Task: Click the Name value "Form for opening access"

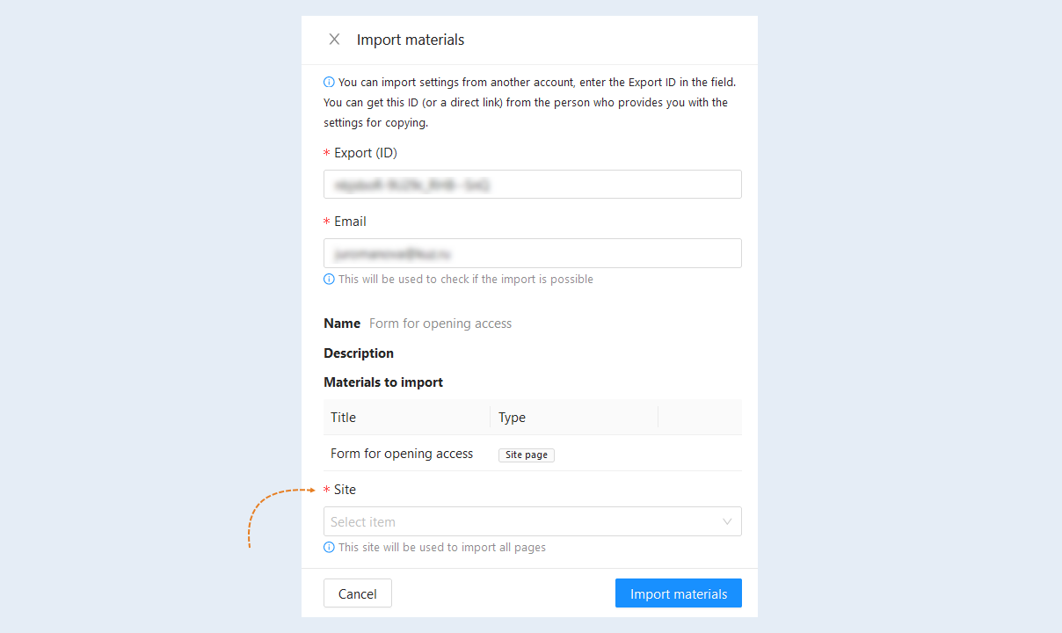Action: click(x=440, y=324)
